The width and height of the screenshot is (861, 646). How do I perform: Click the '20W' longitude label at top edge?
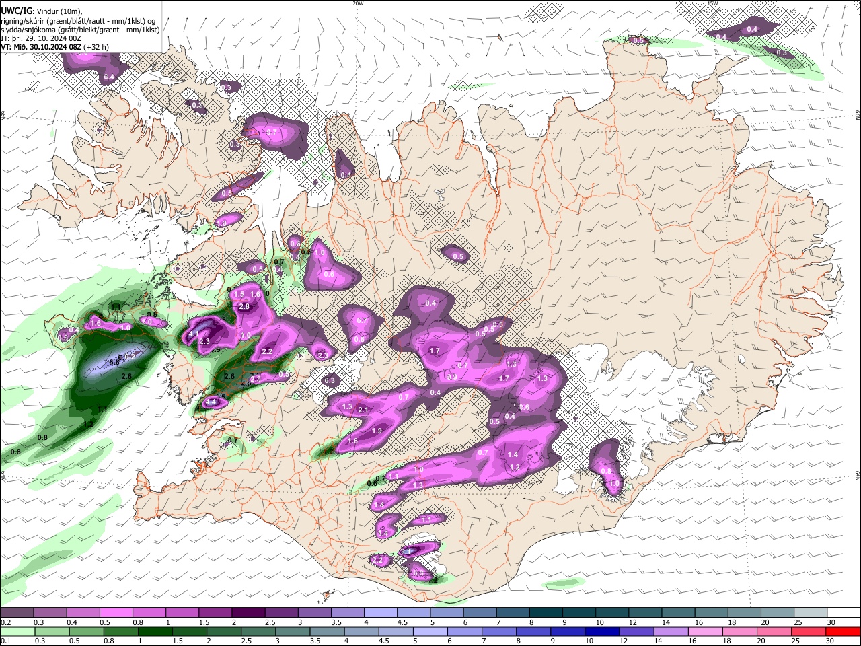point(358,3)
